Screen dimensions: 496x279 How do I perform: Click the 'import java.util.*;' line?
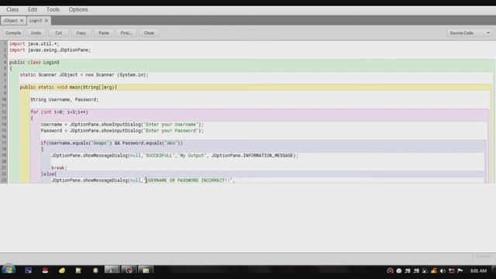tap(34, 43)
